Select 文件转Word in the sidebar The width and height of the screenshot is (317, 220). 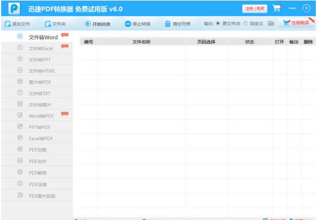37,37
